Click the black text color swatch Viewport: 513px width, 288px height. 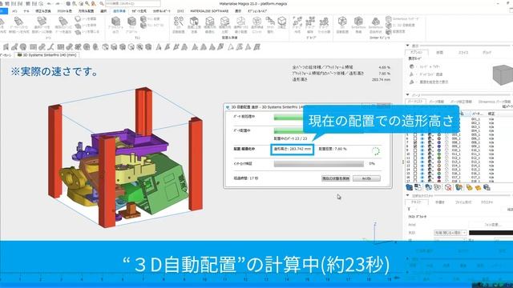pyautogui.click(x=491, y=233)
